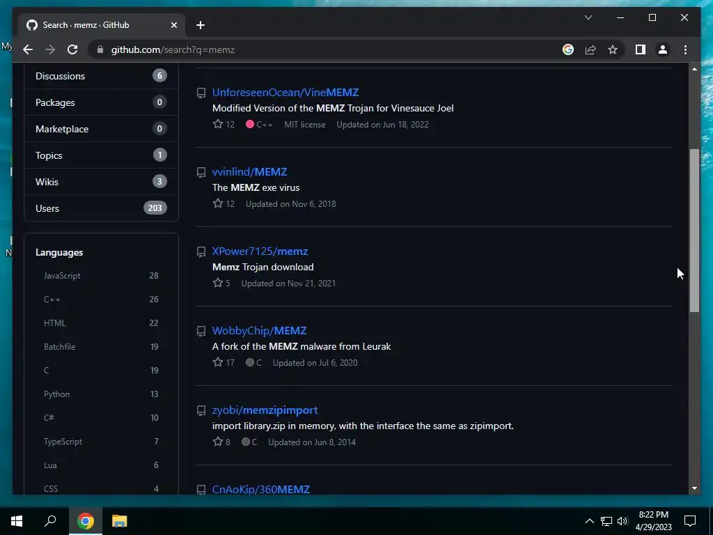Click the browser back arrow
Image resolution: width=713 pixels, height=535 pixels.
(x=28, y=49)
